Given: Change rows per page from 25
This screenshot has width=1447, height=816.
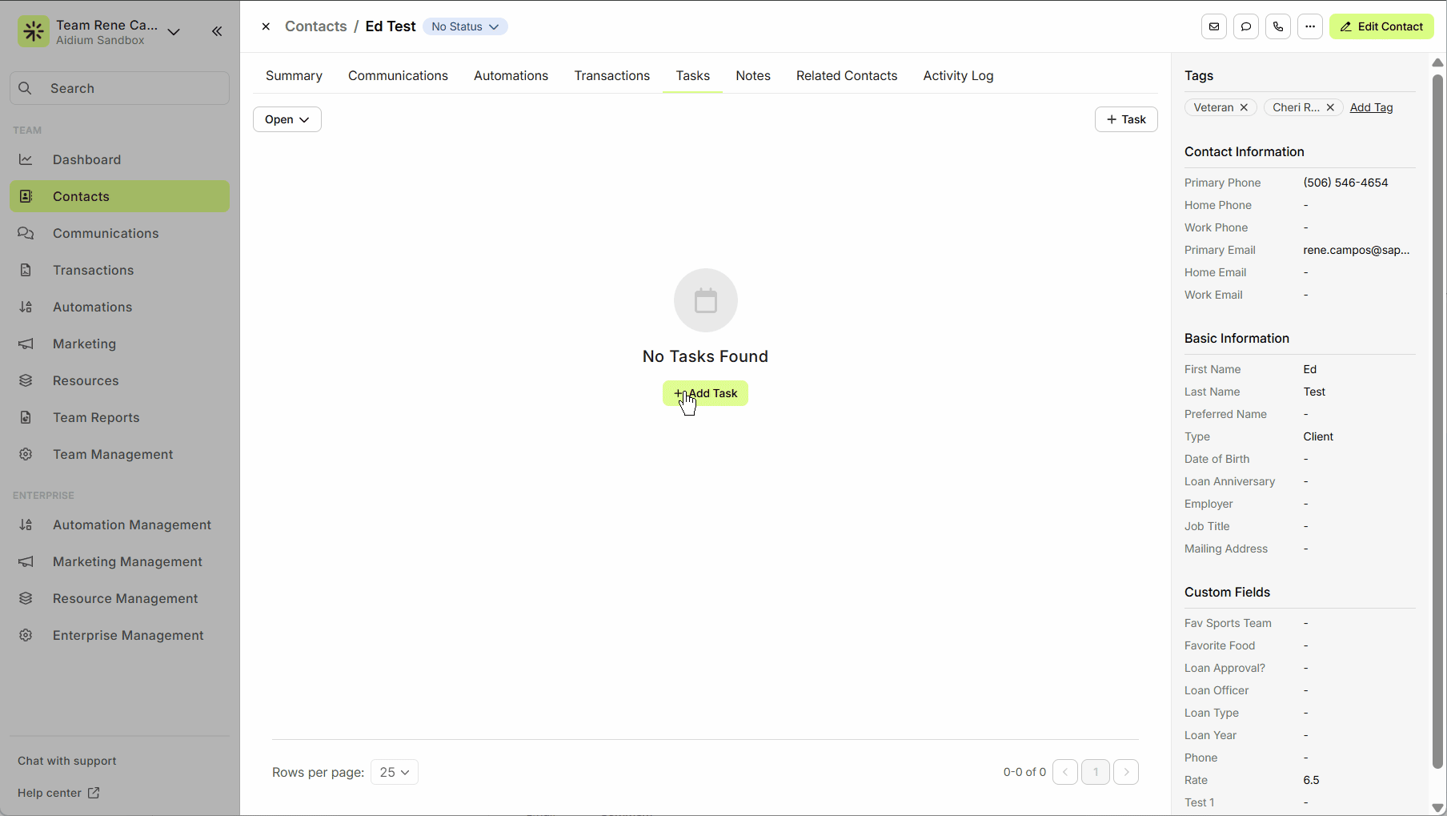Looking at the screenshot, I should [394, 772].
